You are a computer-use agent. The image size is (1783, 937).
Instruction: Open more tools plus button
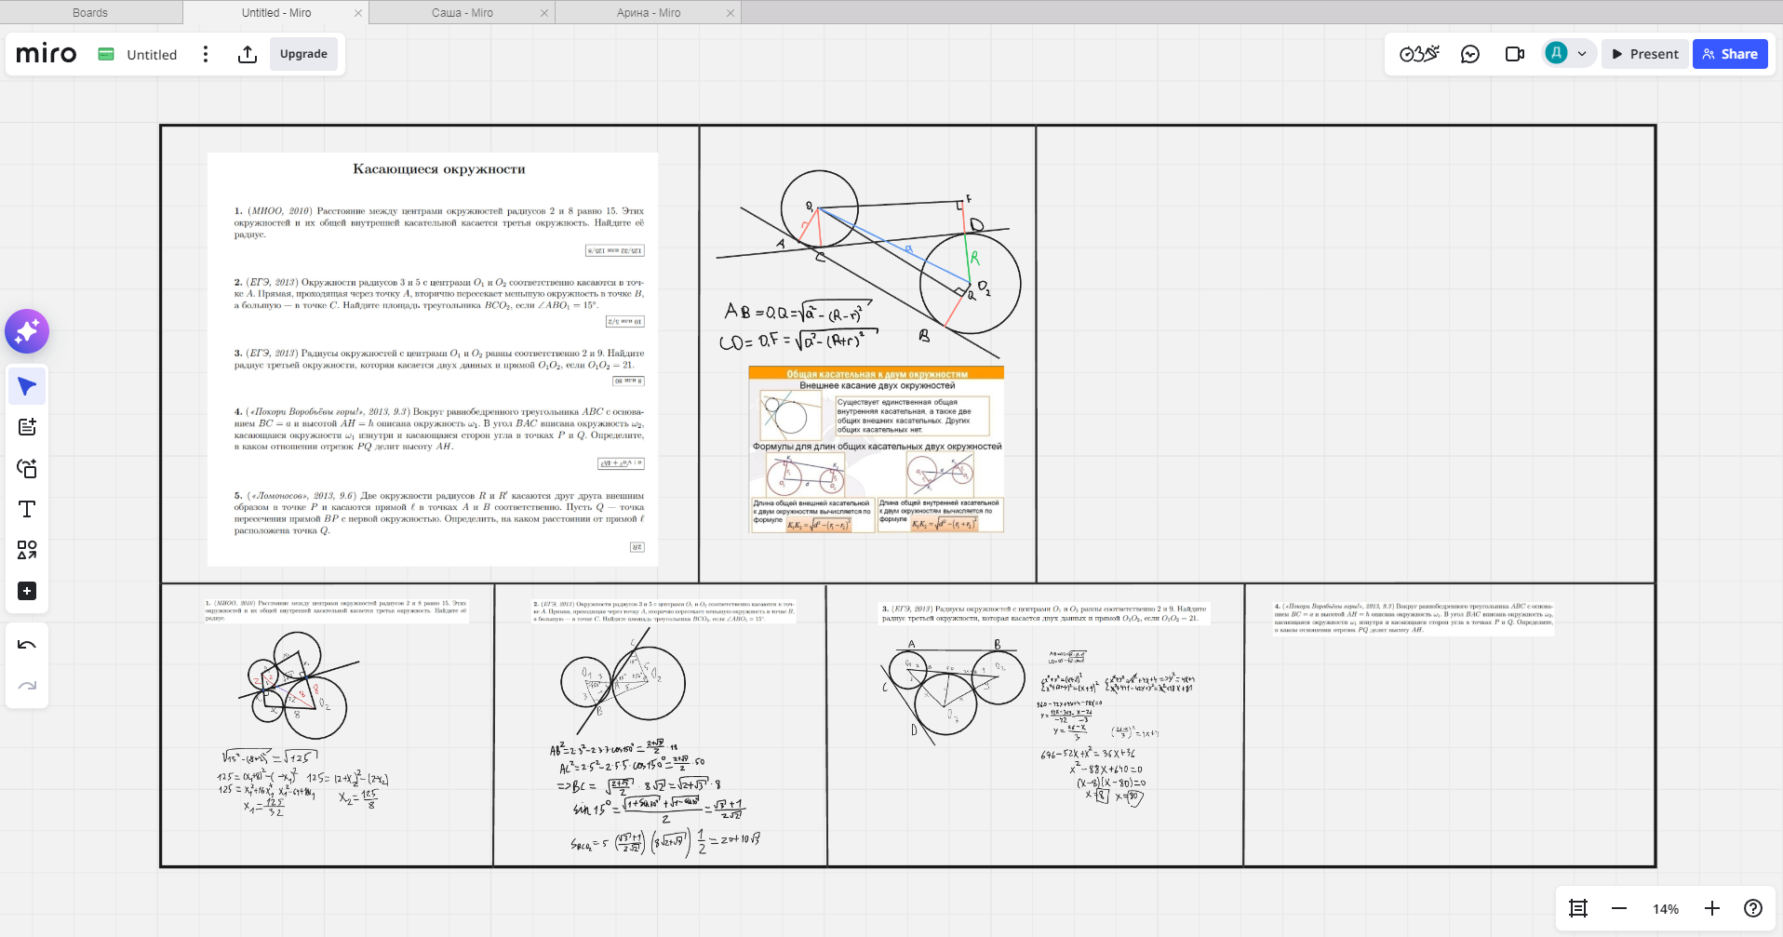27,591
